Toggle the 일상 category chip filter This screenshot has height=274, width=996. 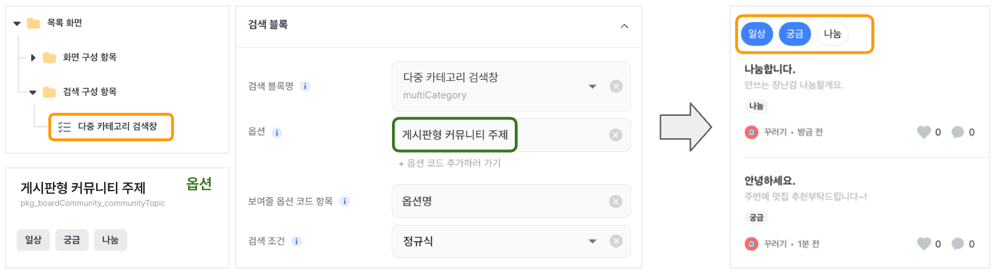coord(757,34)
